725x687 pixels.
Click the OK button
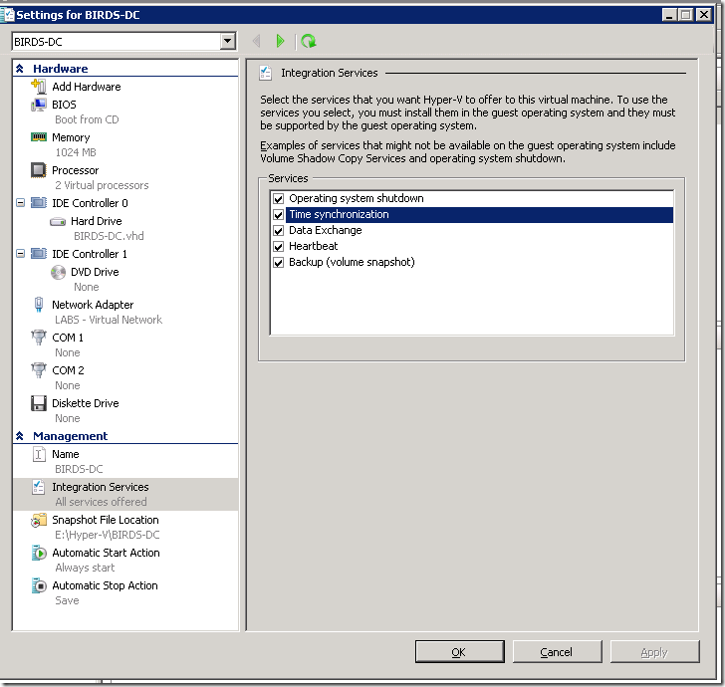coord(458,652)
